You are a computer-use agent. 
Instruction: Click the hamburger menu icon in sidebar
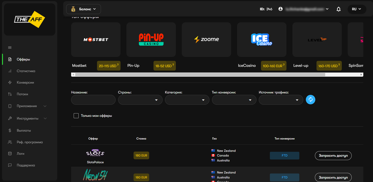click(x=10, y=48)
